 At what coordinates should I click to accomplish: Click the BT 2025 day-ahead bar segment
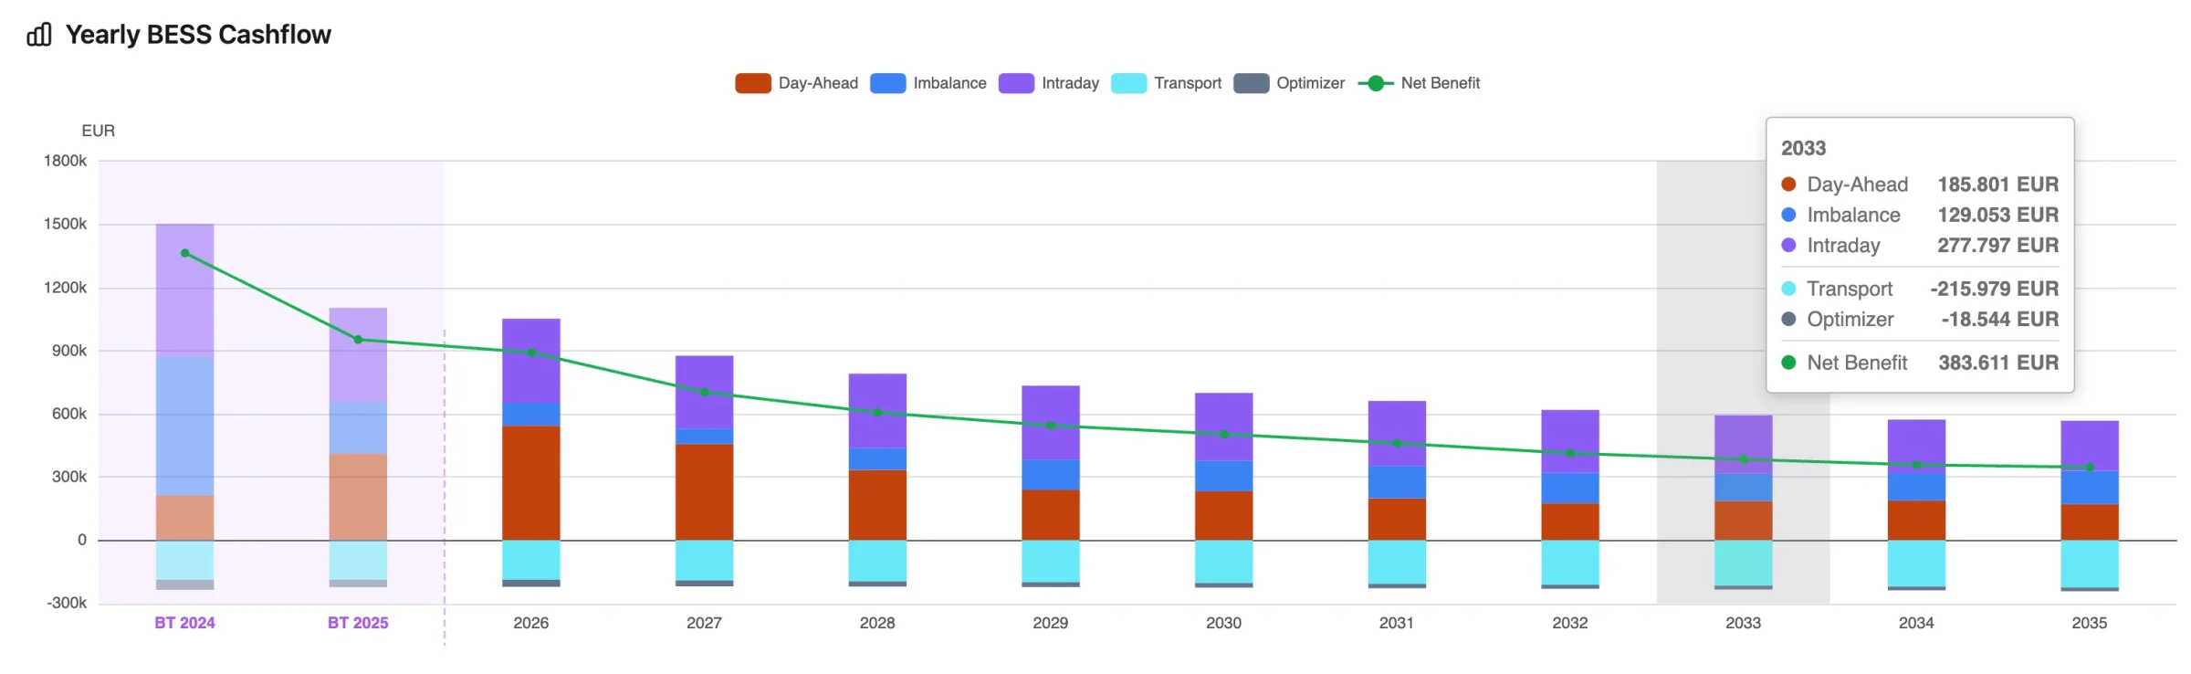(358, 497)
